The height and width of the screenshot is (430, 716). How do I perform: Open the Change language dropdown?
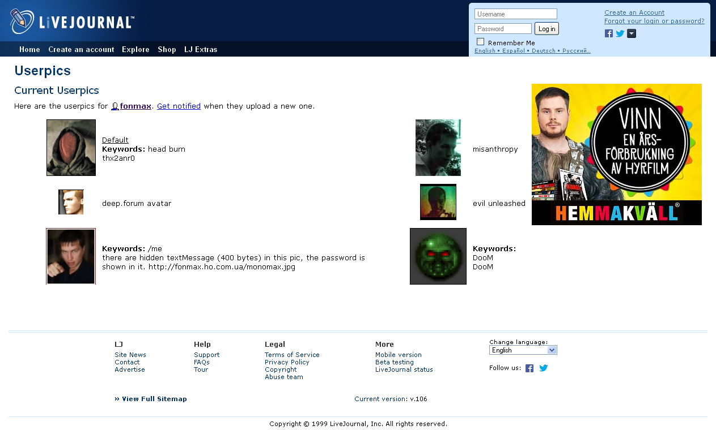click(x=523, y=350)
